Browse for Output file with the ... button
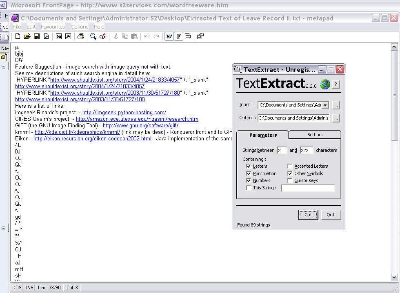 [x=336, y=118]
